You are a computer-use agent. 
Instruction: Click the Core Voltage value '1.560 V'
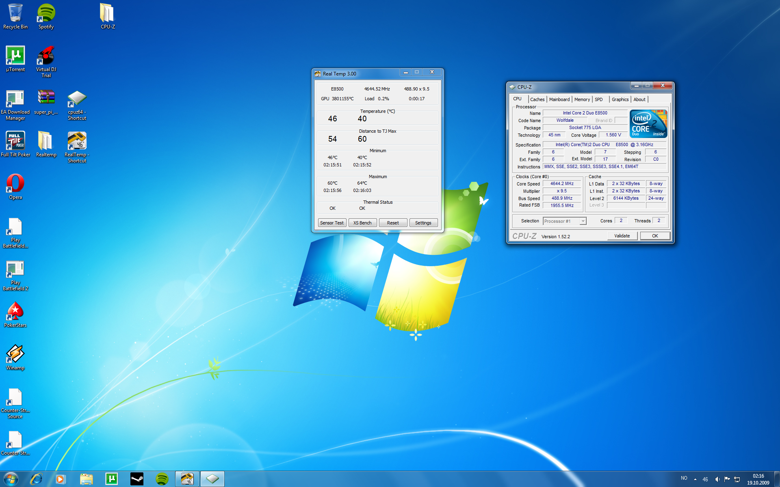tap(613, 135)
